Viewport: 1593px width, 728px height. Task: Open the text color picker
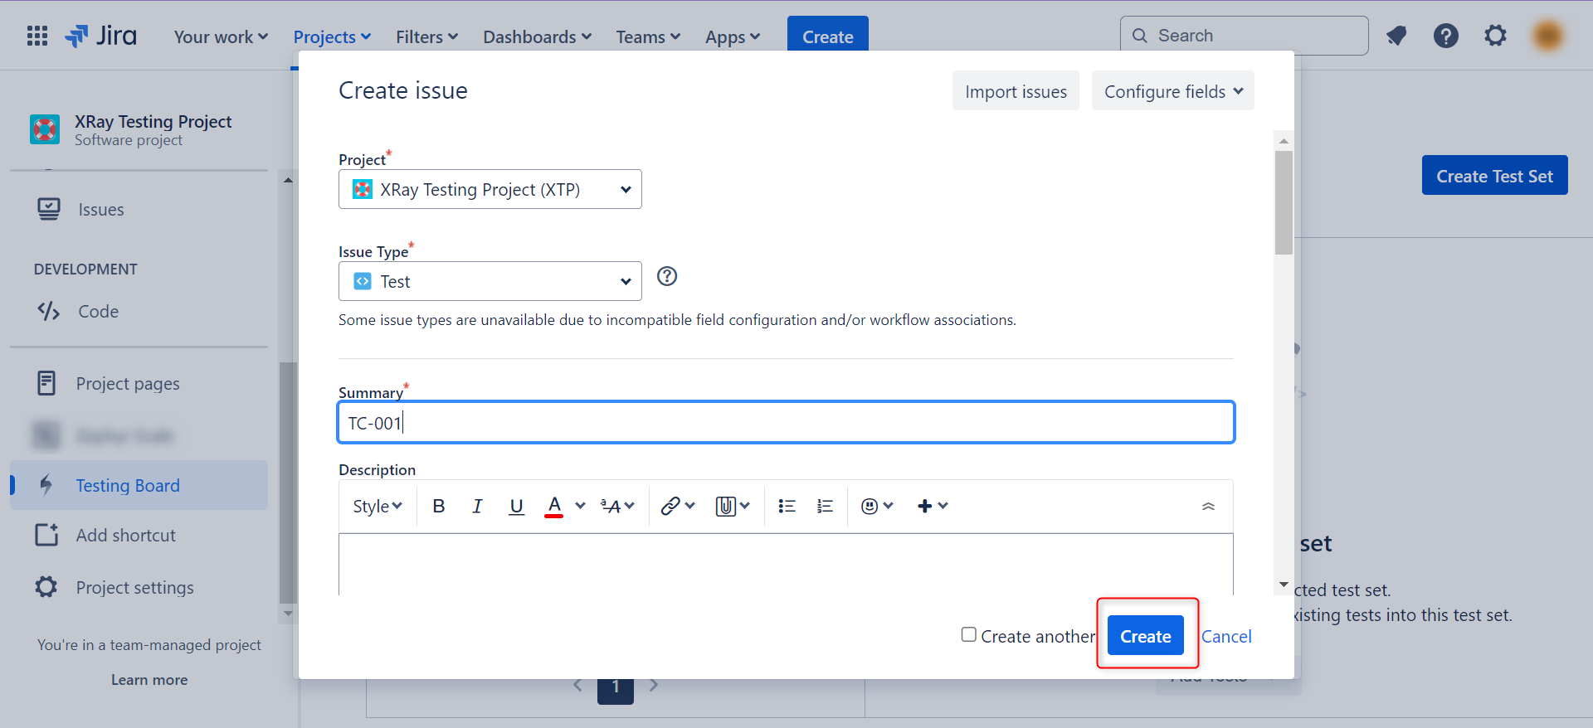coord(580,506)
